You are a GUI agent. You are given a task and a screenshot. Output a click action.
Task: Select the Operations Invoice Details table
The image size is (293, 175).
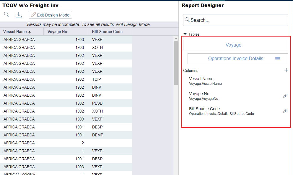click(x=235, y=59)
